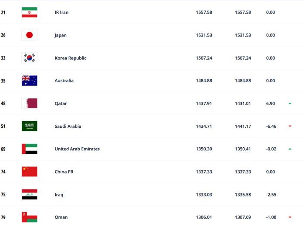
Task: Open the Australia team page
Action: point(64,80)
